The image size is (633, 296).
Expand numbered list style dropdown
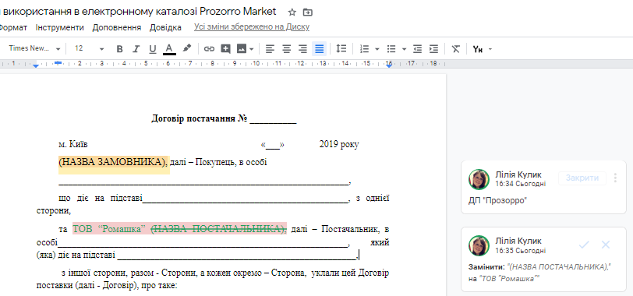[x=377, y=49]
